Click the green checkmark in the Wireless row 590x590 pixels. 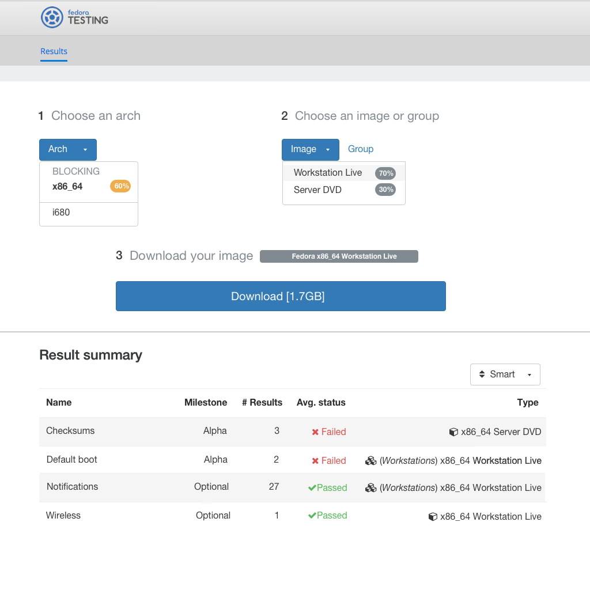312,516
